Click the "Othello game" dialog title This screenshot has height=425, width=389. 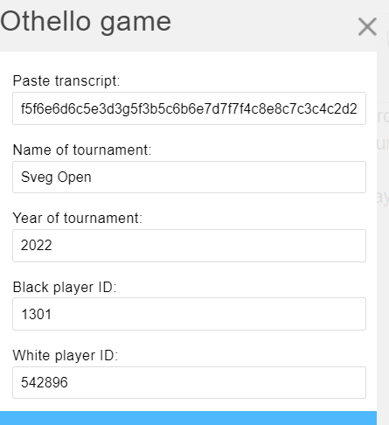pyautogui.click(x=86, y=23)
